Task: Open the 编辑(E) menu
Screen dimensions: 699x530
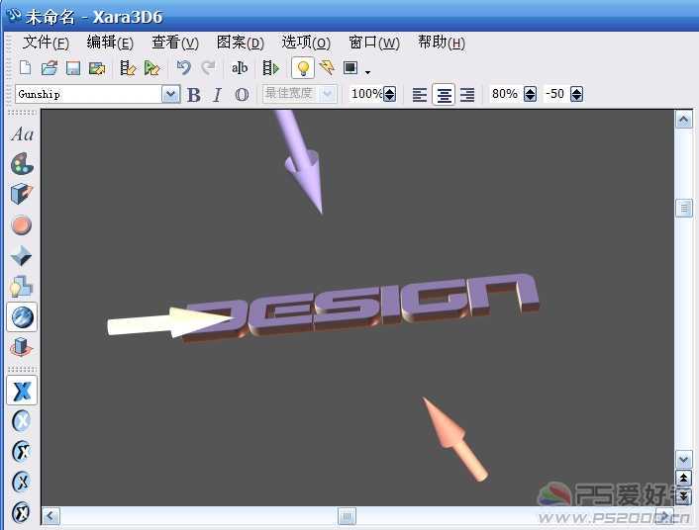Action: (110, 43)
